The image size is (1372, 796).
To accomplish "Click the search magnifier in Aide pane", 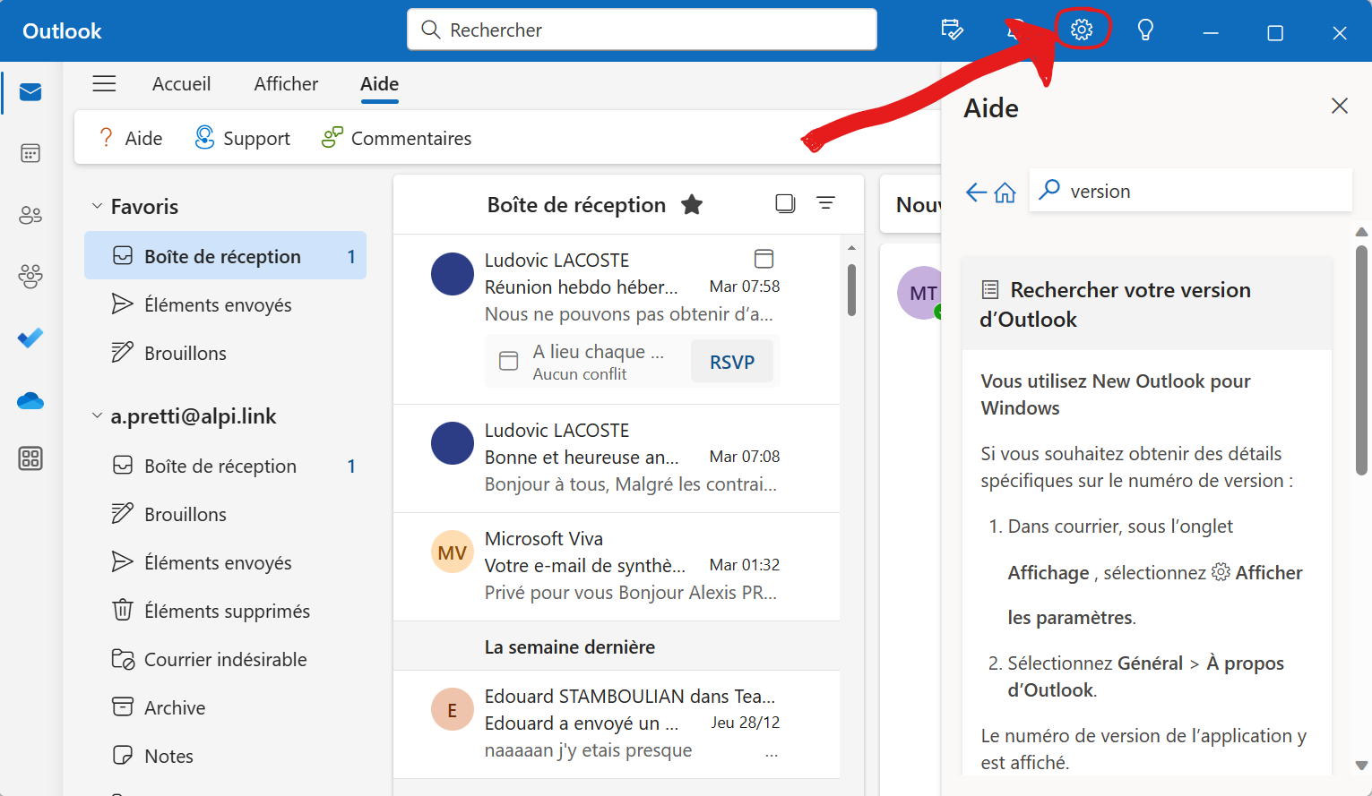I will click(1049, 190).
